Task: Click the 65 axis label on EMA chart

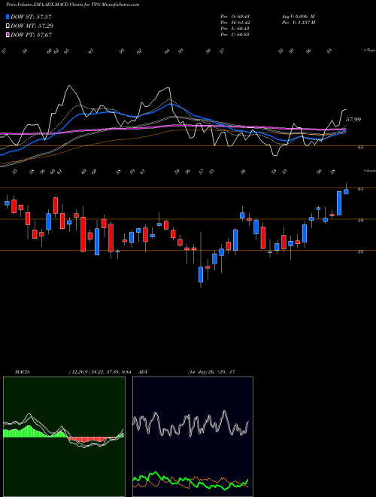Action: pos(361,148)
